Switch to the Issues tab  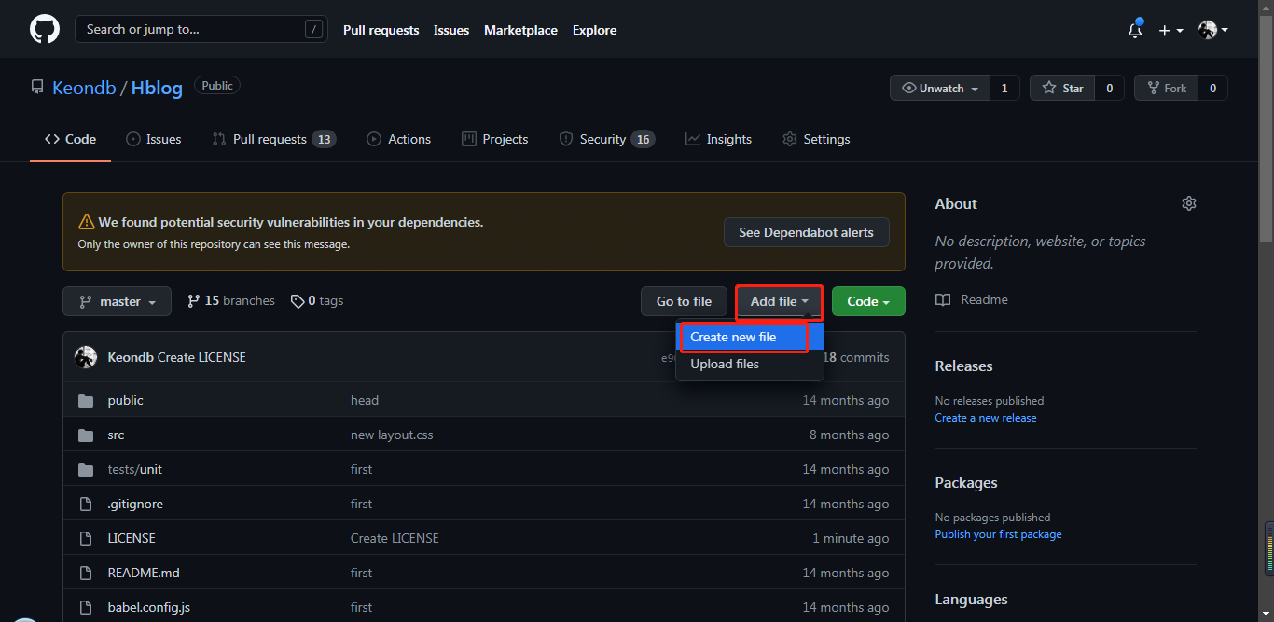coord(154,139)
